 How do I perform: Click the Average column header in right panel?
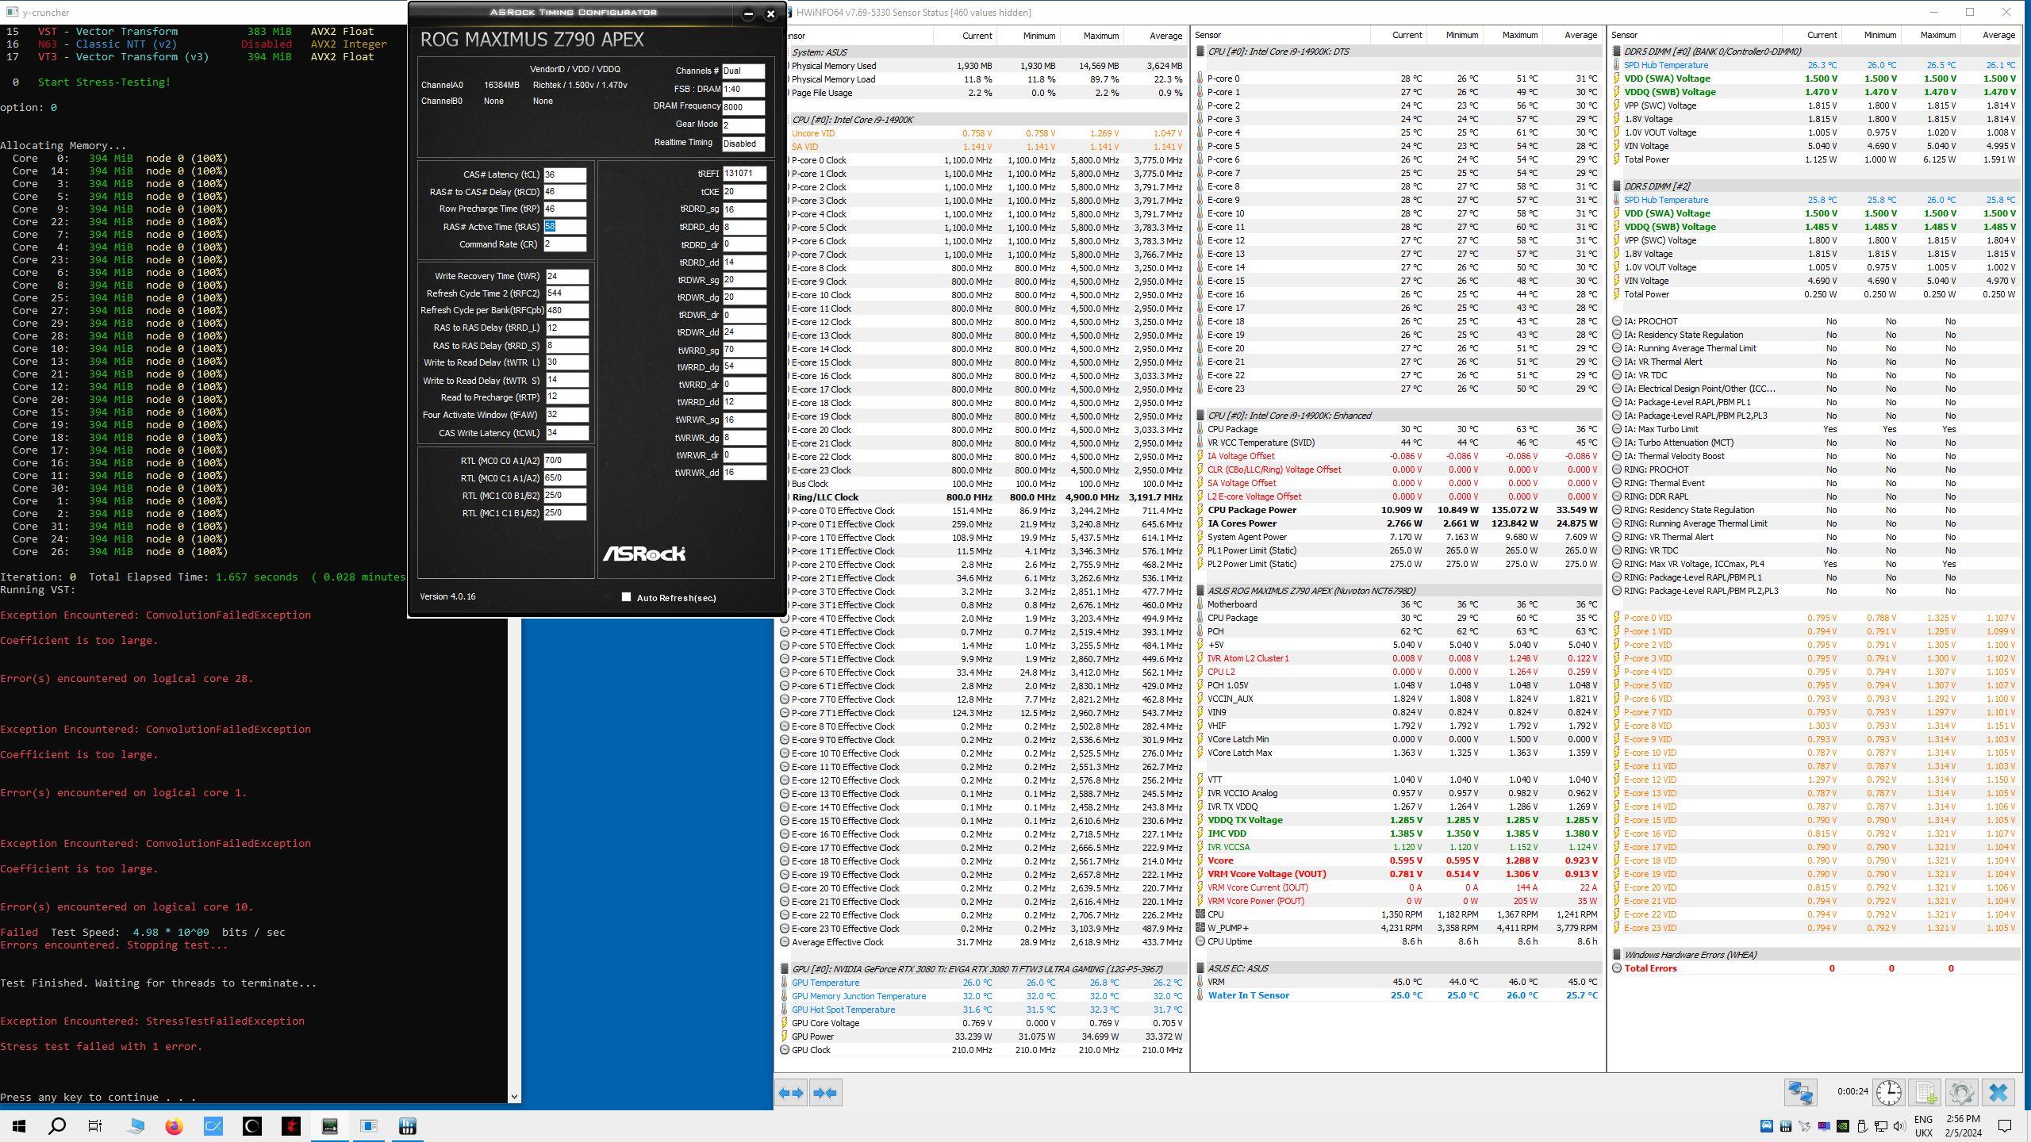click(x=1998, y=35)
